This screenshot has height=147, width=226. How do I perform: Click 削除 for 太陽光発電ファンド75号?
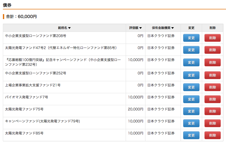(x=213, y=111)
